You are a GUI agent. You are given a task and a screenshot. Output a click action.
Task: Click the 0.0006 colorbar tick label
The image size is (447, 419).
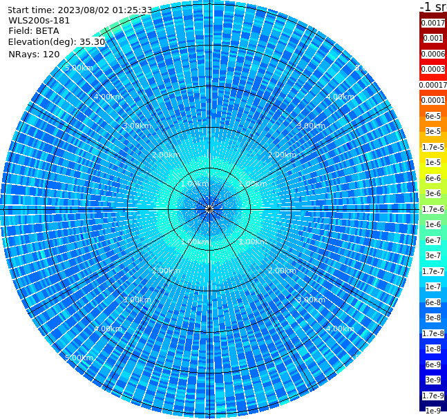(x=433, y=54)
